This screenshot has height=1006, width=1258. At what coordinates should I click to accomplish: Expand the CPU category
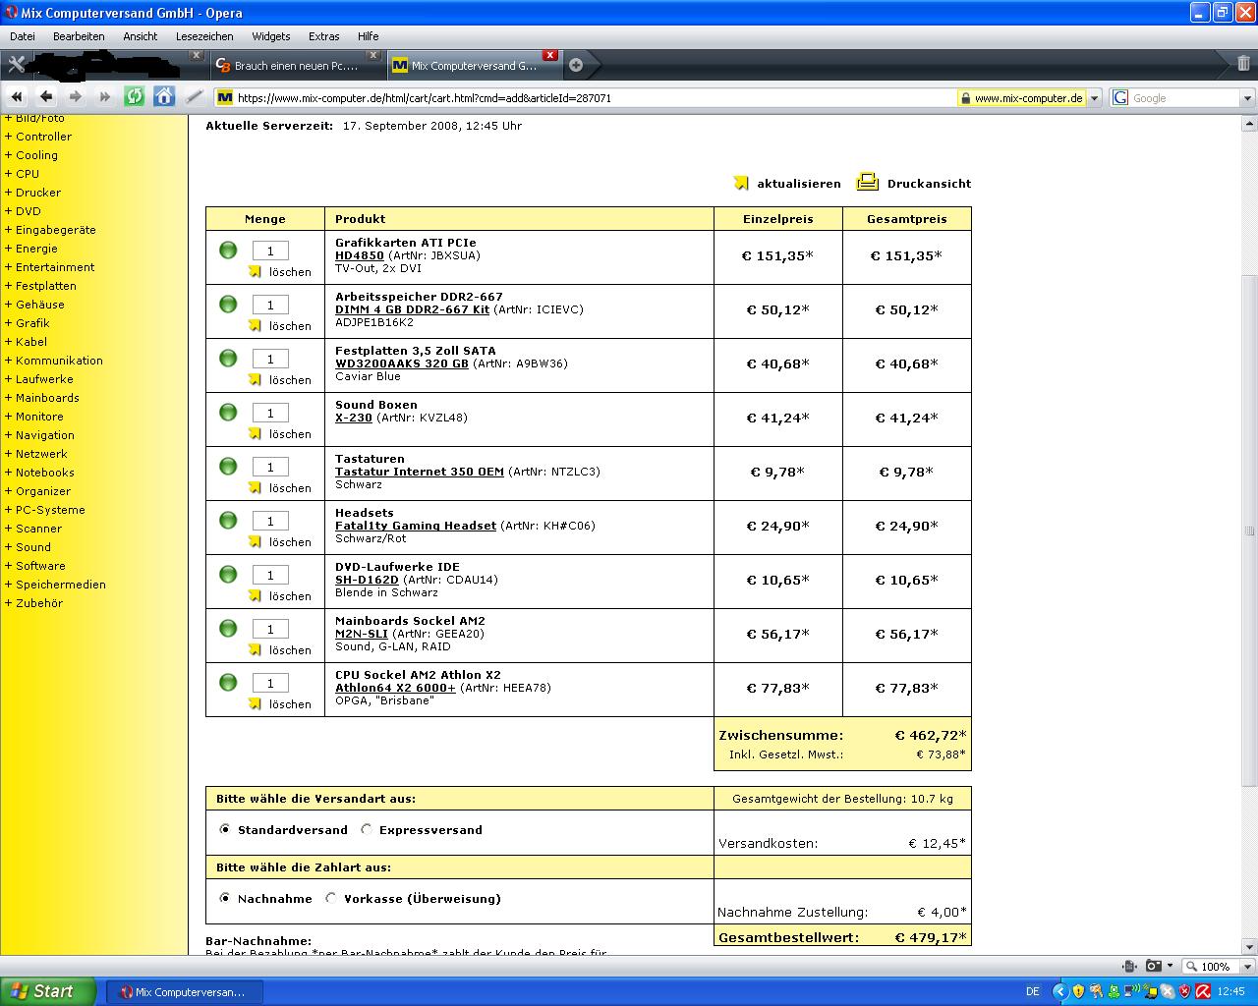[x=22, y=174]
